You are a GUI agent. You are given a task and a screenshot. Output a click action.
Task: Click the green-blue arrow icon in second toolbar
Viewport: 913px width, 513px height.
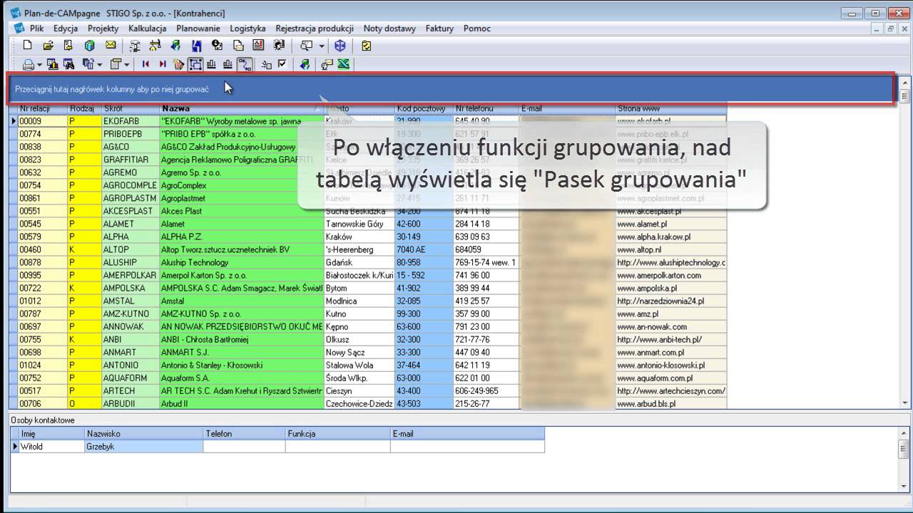click(305, 64)
